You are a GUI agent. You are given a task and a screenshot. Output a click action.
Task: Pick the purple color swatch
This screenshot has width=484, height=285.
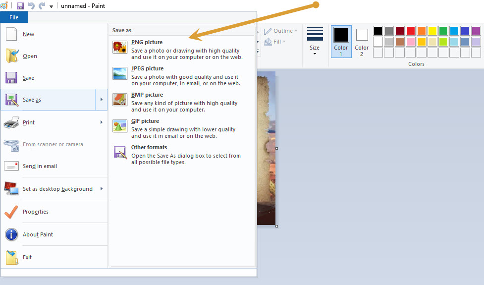pos(476,31)
